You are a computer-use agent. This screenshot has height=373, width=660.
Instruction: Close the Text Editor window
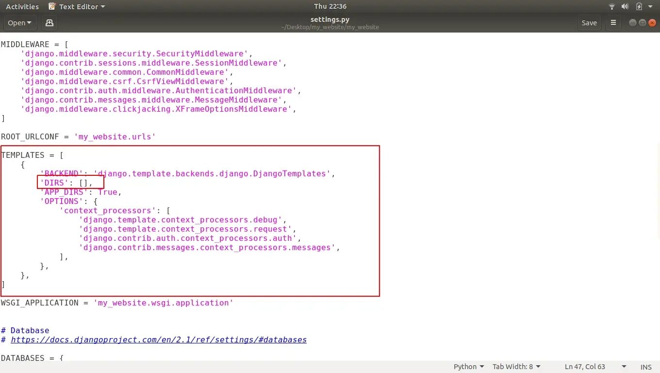(x=652, y=23)
